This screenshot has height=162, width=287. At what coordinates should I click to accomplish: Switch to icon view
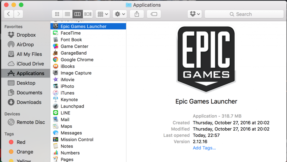(57, 14)
